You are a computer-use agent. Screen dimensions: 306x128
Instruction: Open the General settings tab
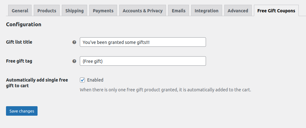(x=20, y=11)
